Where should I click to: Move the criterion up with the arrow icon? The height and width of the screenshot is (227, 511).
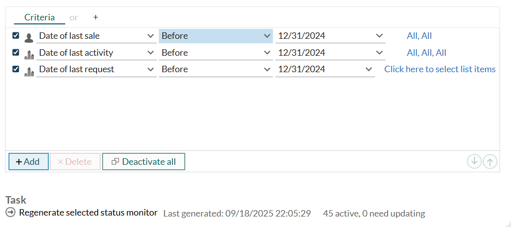pos(490,161)
